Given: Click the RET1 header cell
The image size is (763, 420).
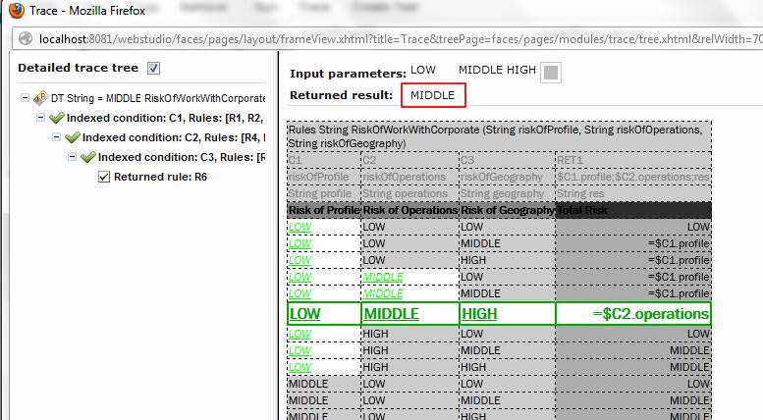Looking at the screenshot, I should point(633,160).
